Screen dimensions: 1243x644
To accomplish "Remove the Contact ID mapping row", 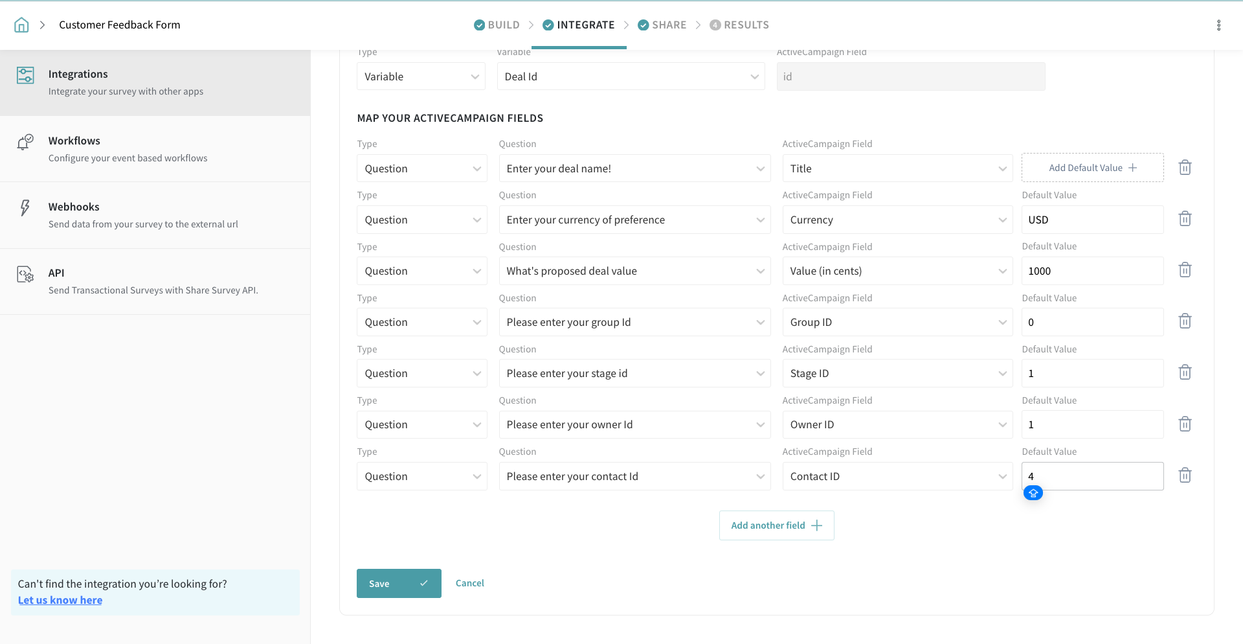I will (1185, 476).
